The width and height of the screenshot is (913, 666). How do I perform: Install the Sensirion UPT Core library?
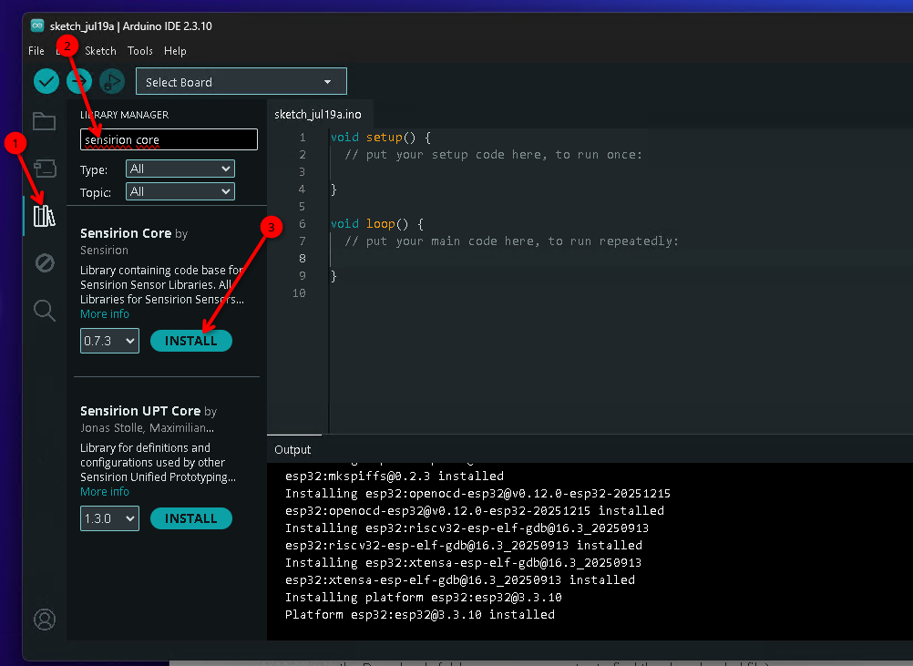point(191,518)
